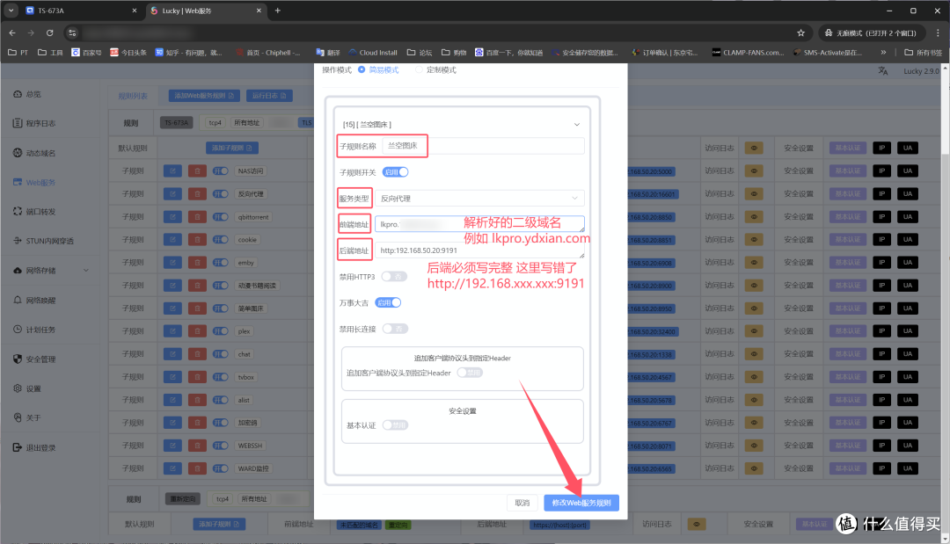The height and width of the screenshot is (544, 950).
Task: Click the 添加Web服务规则 button
Action: 204,96
